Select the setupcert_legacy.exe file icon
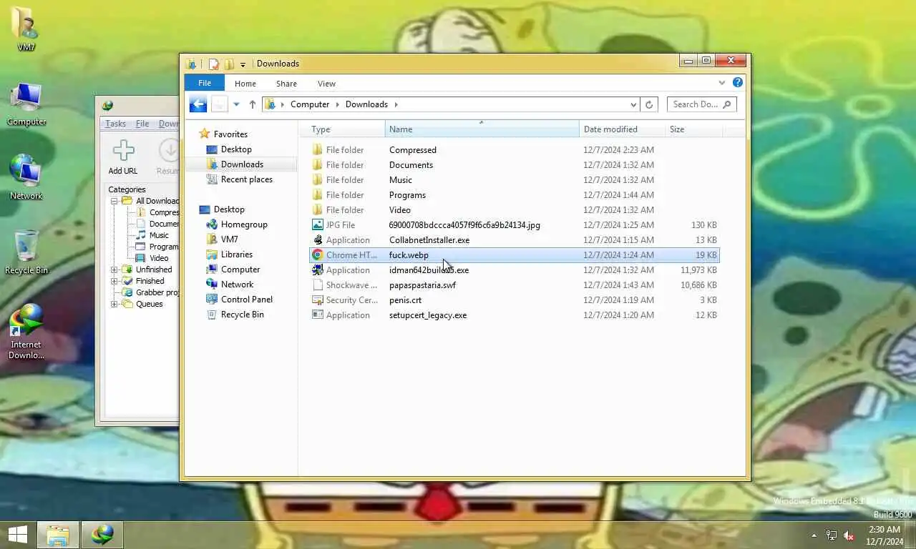Image resolution: width=916 pixels, height=549 pixels. (318, 315)
